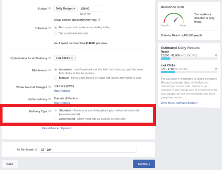Click the 'Estimated Daily Results' heading
Viewport: 222px width, 170px height.
coord(180,48)
